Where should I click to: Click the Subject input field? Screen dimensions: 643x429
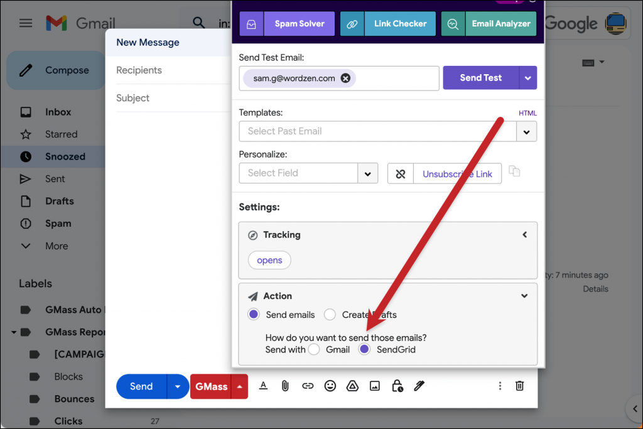click(x=170, y=98)
